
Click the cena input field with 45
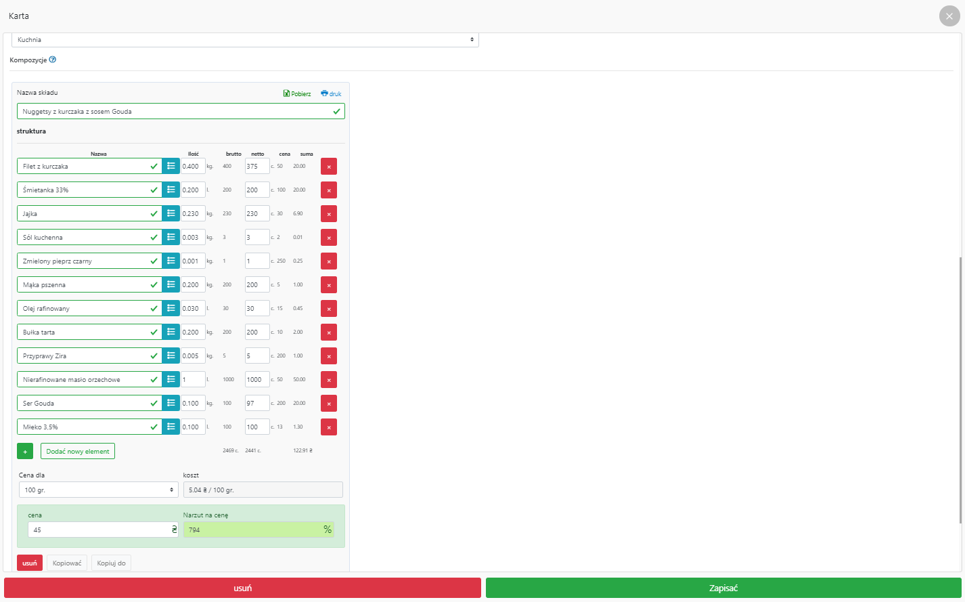tap(99, 530)
